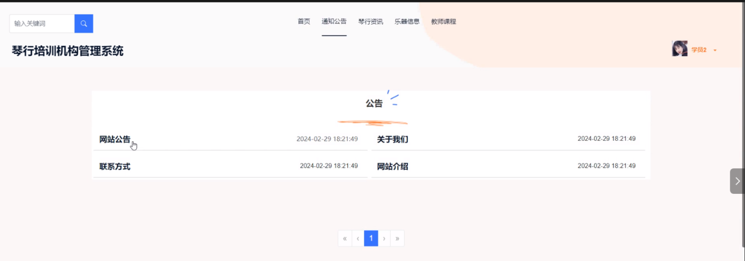Expand the gray side panel chevron arrow
Viewport: 745px width, 261px height.
pyautogui.click(x=737, y=181)
